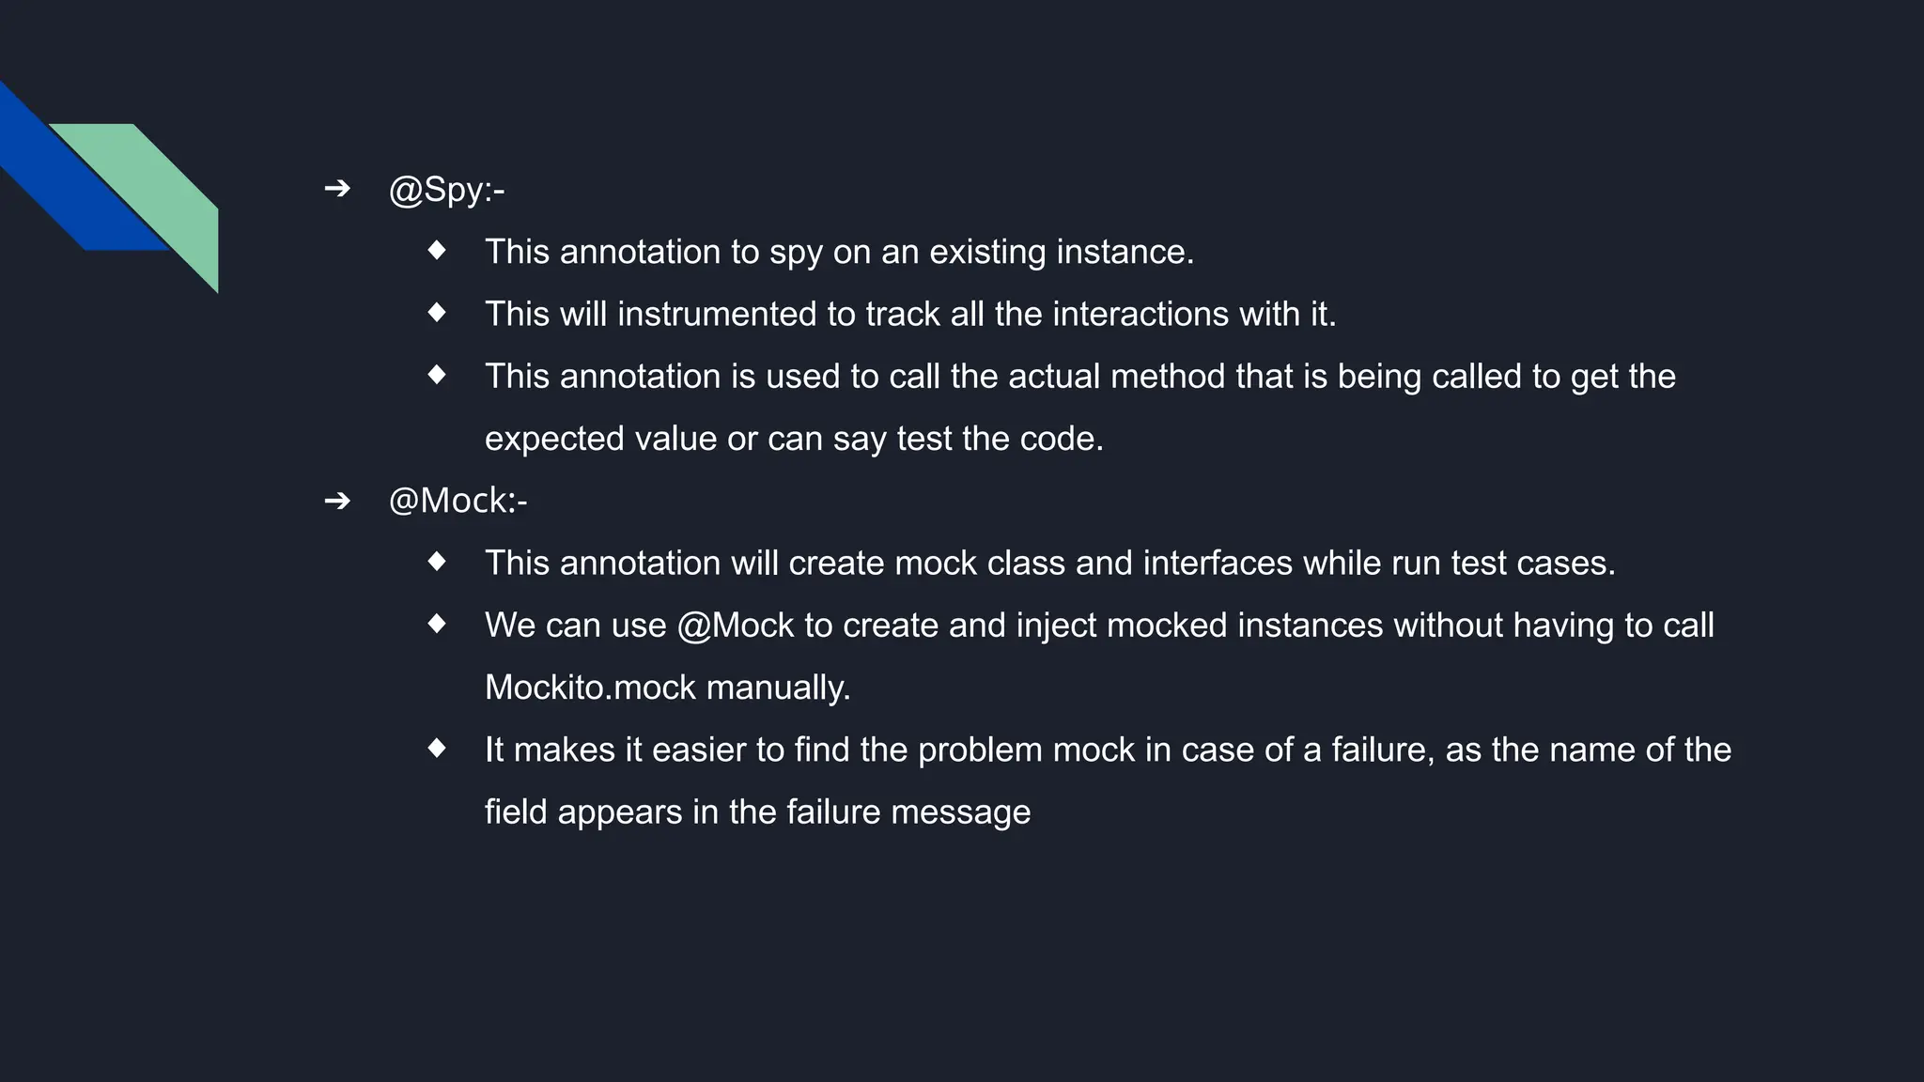Click the diamond bullet before 'spy on an existing instance'

(437, 250)
